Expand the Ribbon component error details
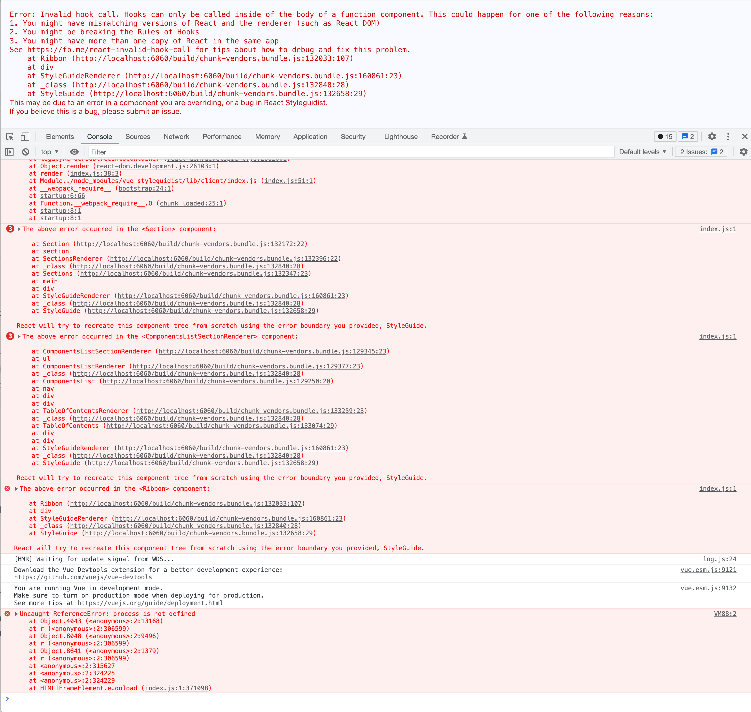The height and width of the screenshot is (712, 751). (x=16, y=489)
